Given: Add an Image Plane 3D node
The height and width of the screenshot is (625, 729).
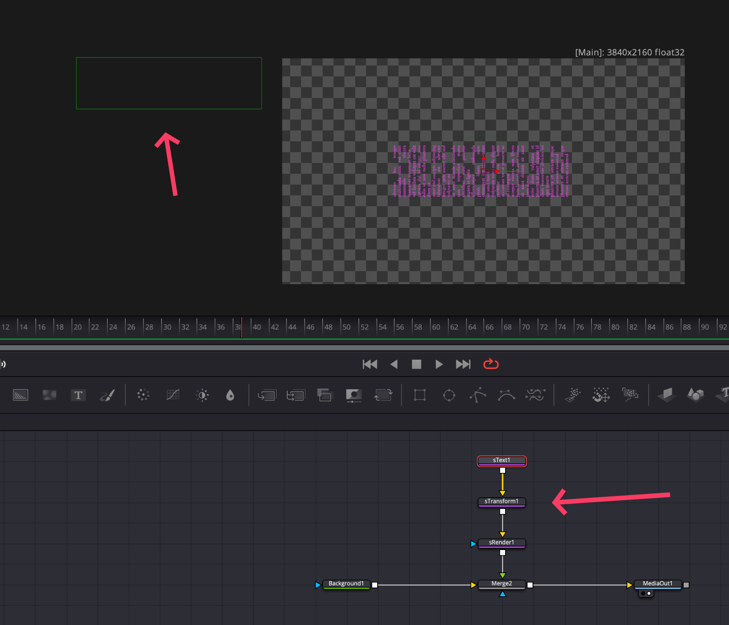Looking at the screenshot, I should click(x=667, y=395).
